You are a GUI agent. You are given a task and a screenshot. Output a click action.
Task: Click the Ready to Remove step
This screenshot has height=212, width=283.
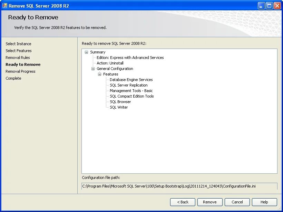click(23, 64)
